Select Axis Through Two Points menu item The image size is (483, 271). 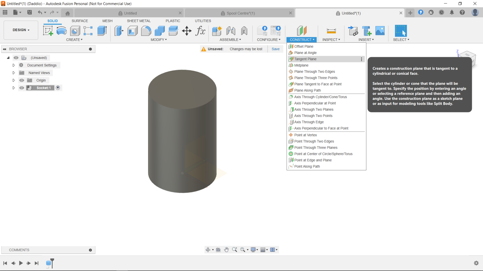click(313, 116)
